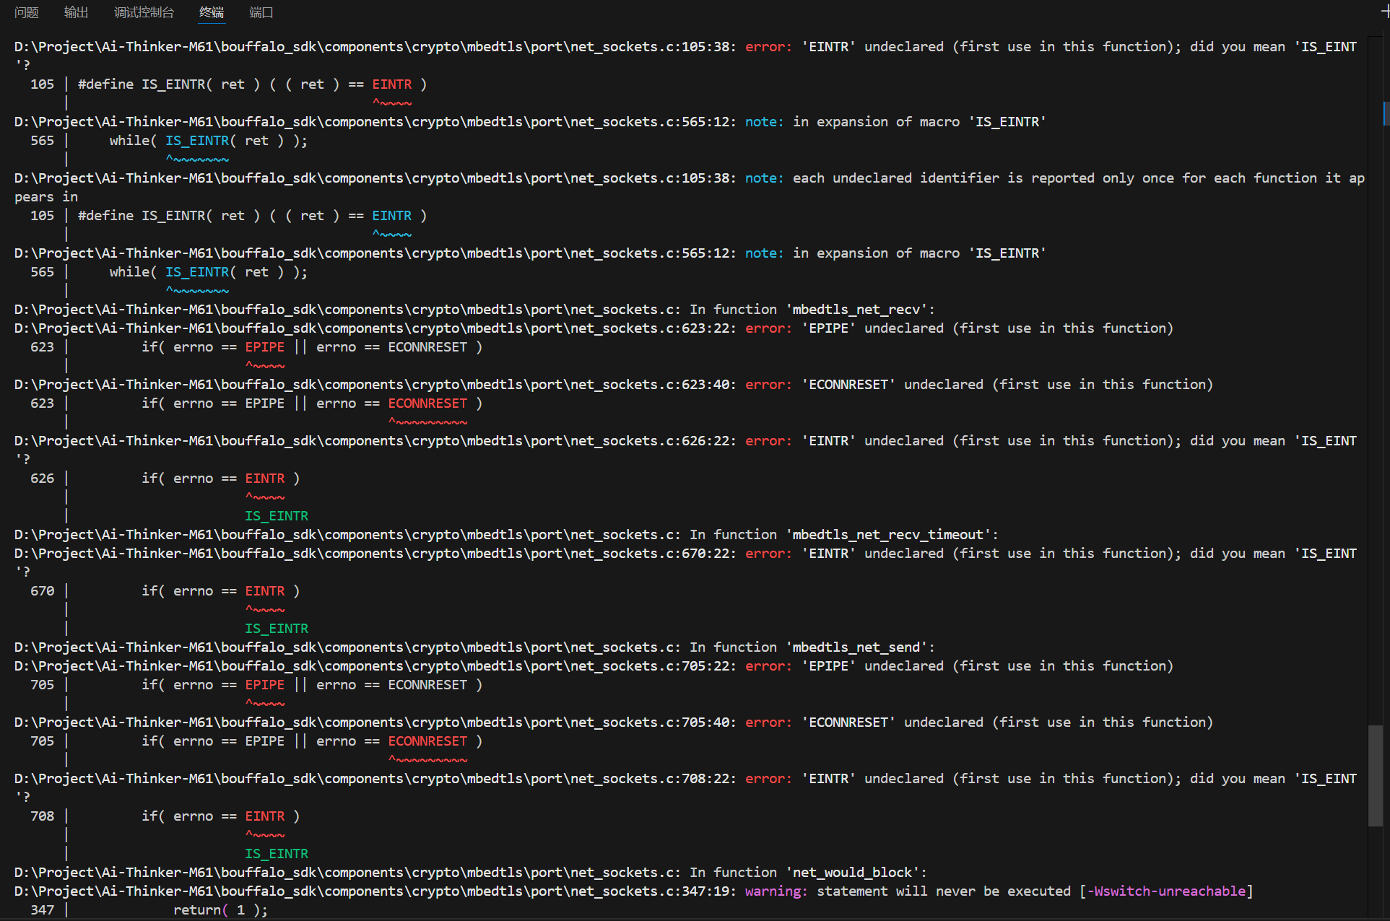Image resolution: width=1390 pixels, height=921 pixels.
Task: Activate the 终端 (Terminal) tab
Action: (212, 12)
